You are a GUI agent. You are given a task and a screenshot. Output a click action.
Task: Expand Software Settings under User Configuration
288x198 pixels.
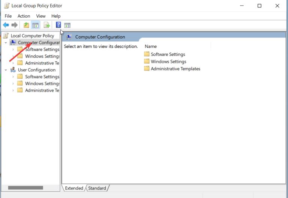coord(13,77)
